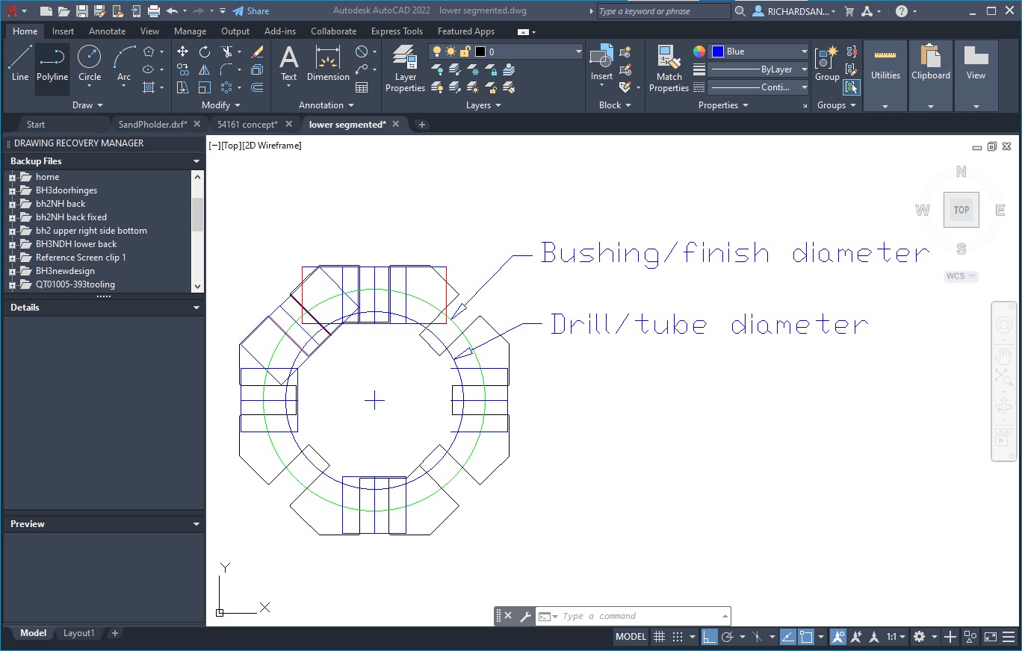
Task: Toggle drawing grid display in status bar
Action: [x=659, y=637]
